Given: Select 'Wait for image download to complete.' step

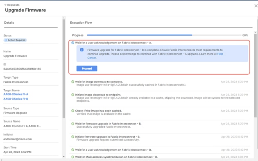Looking at the screenshot, I should tap(99, 82).
